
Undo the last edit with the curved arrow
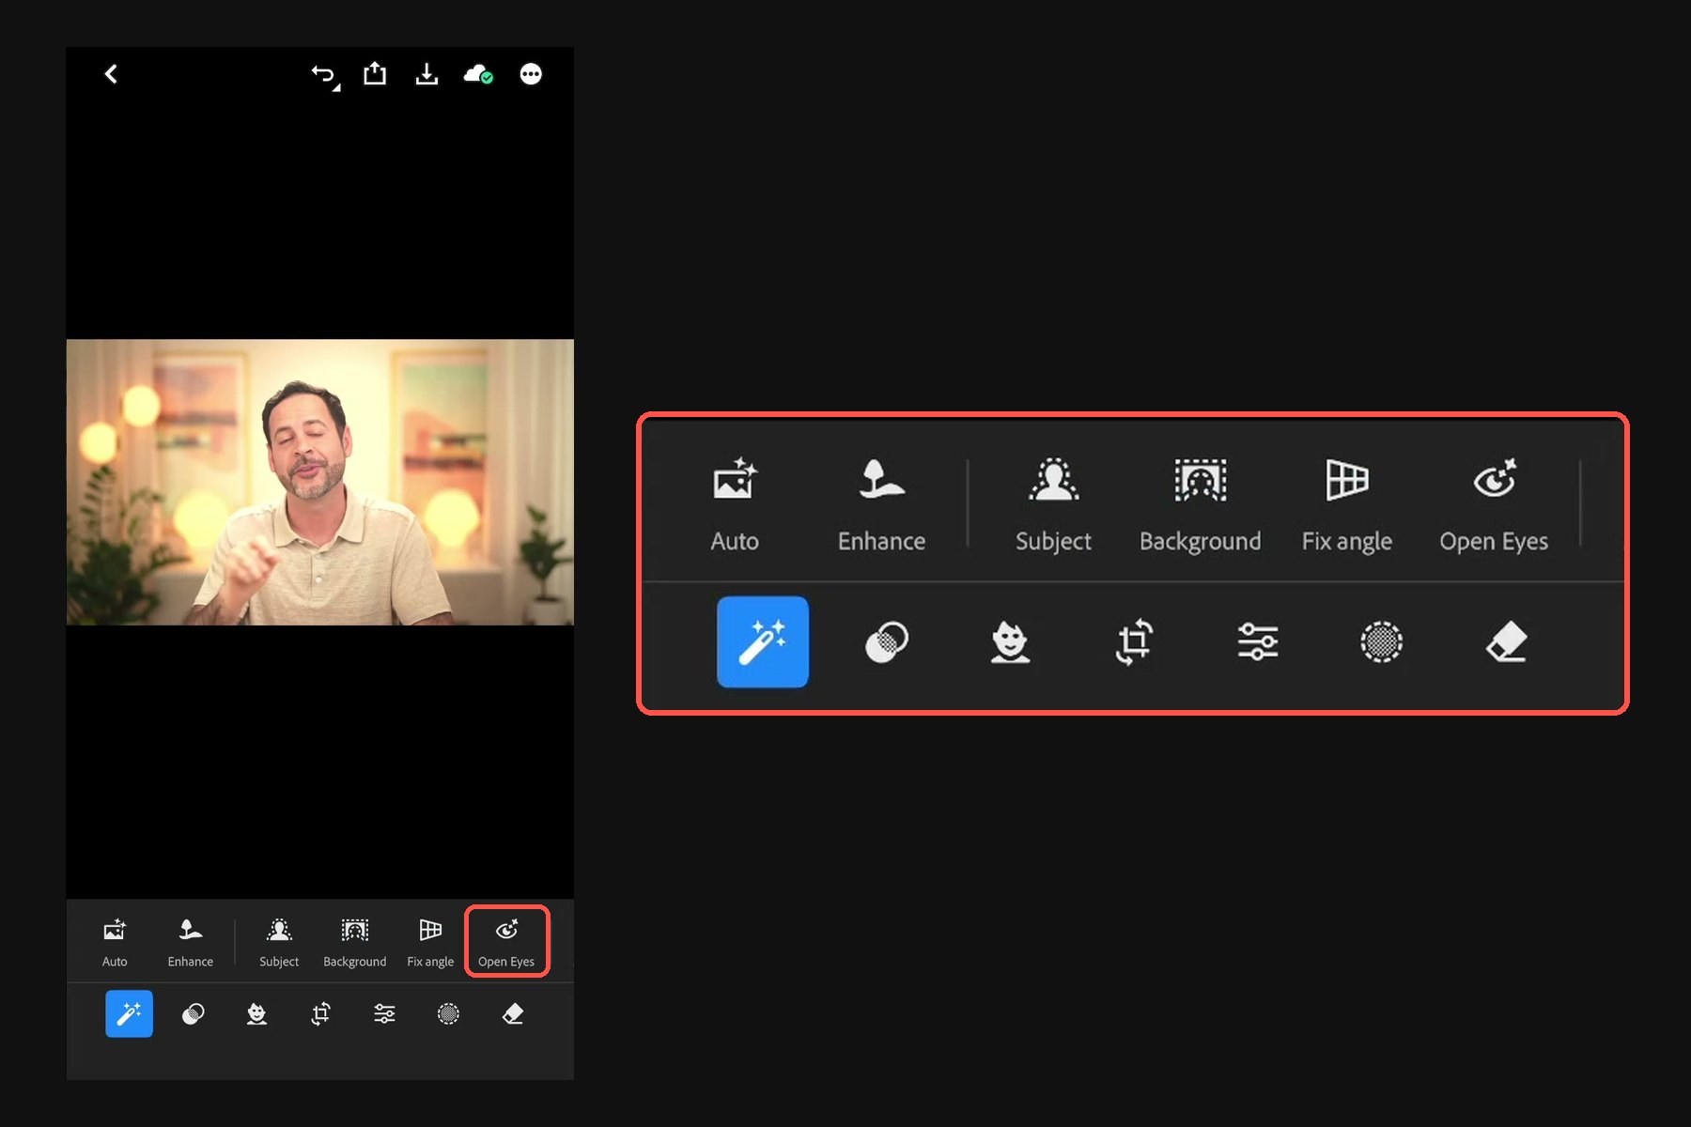[x=325, y=76]
